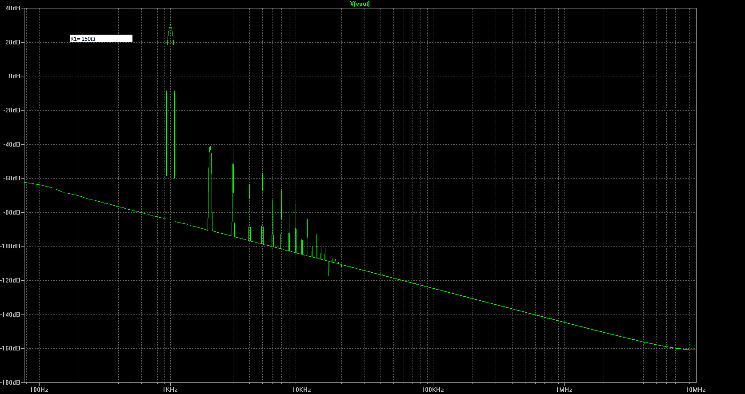Screen dimensions: 745x394
Task: Click the 10KHz horizontal axis label
Action: (x=301, y=390)
